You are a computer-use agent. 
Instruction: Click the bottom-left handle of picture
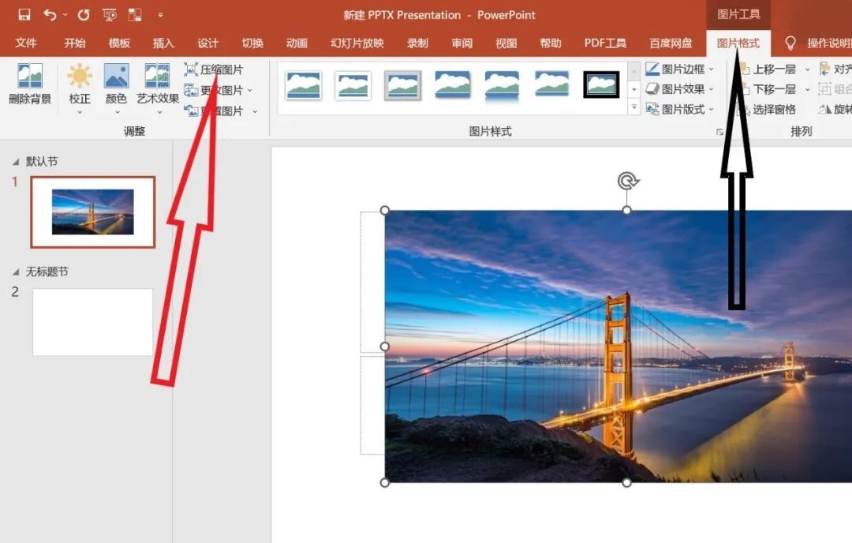(385, 483)
